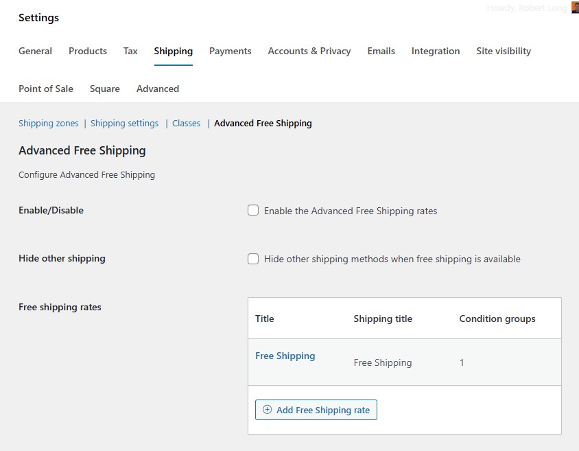Switch to the Point of Sale tab

coord(45,89)
